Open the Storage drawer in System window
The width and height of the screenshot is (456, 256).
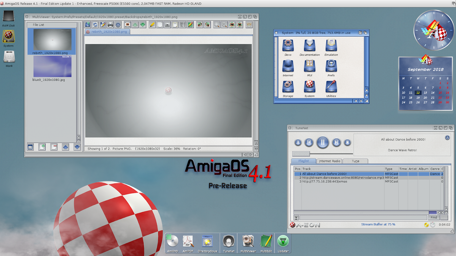coord(288,89)
